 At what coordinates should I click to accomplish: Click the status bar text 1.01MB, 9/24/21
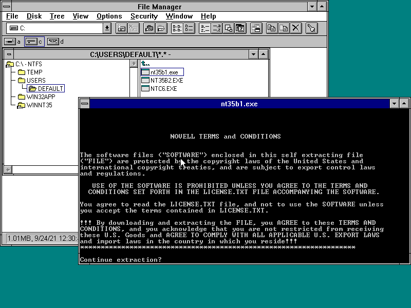point(42,238)
